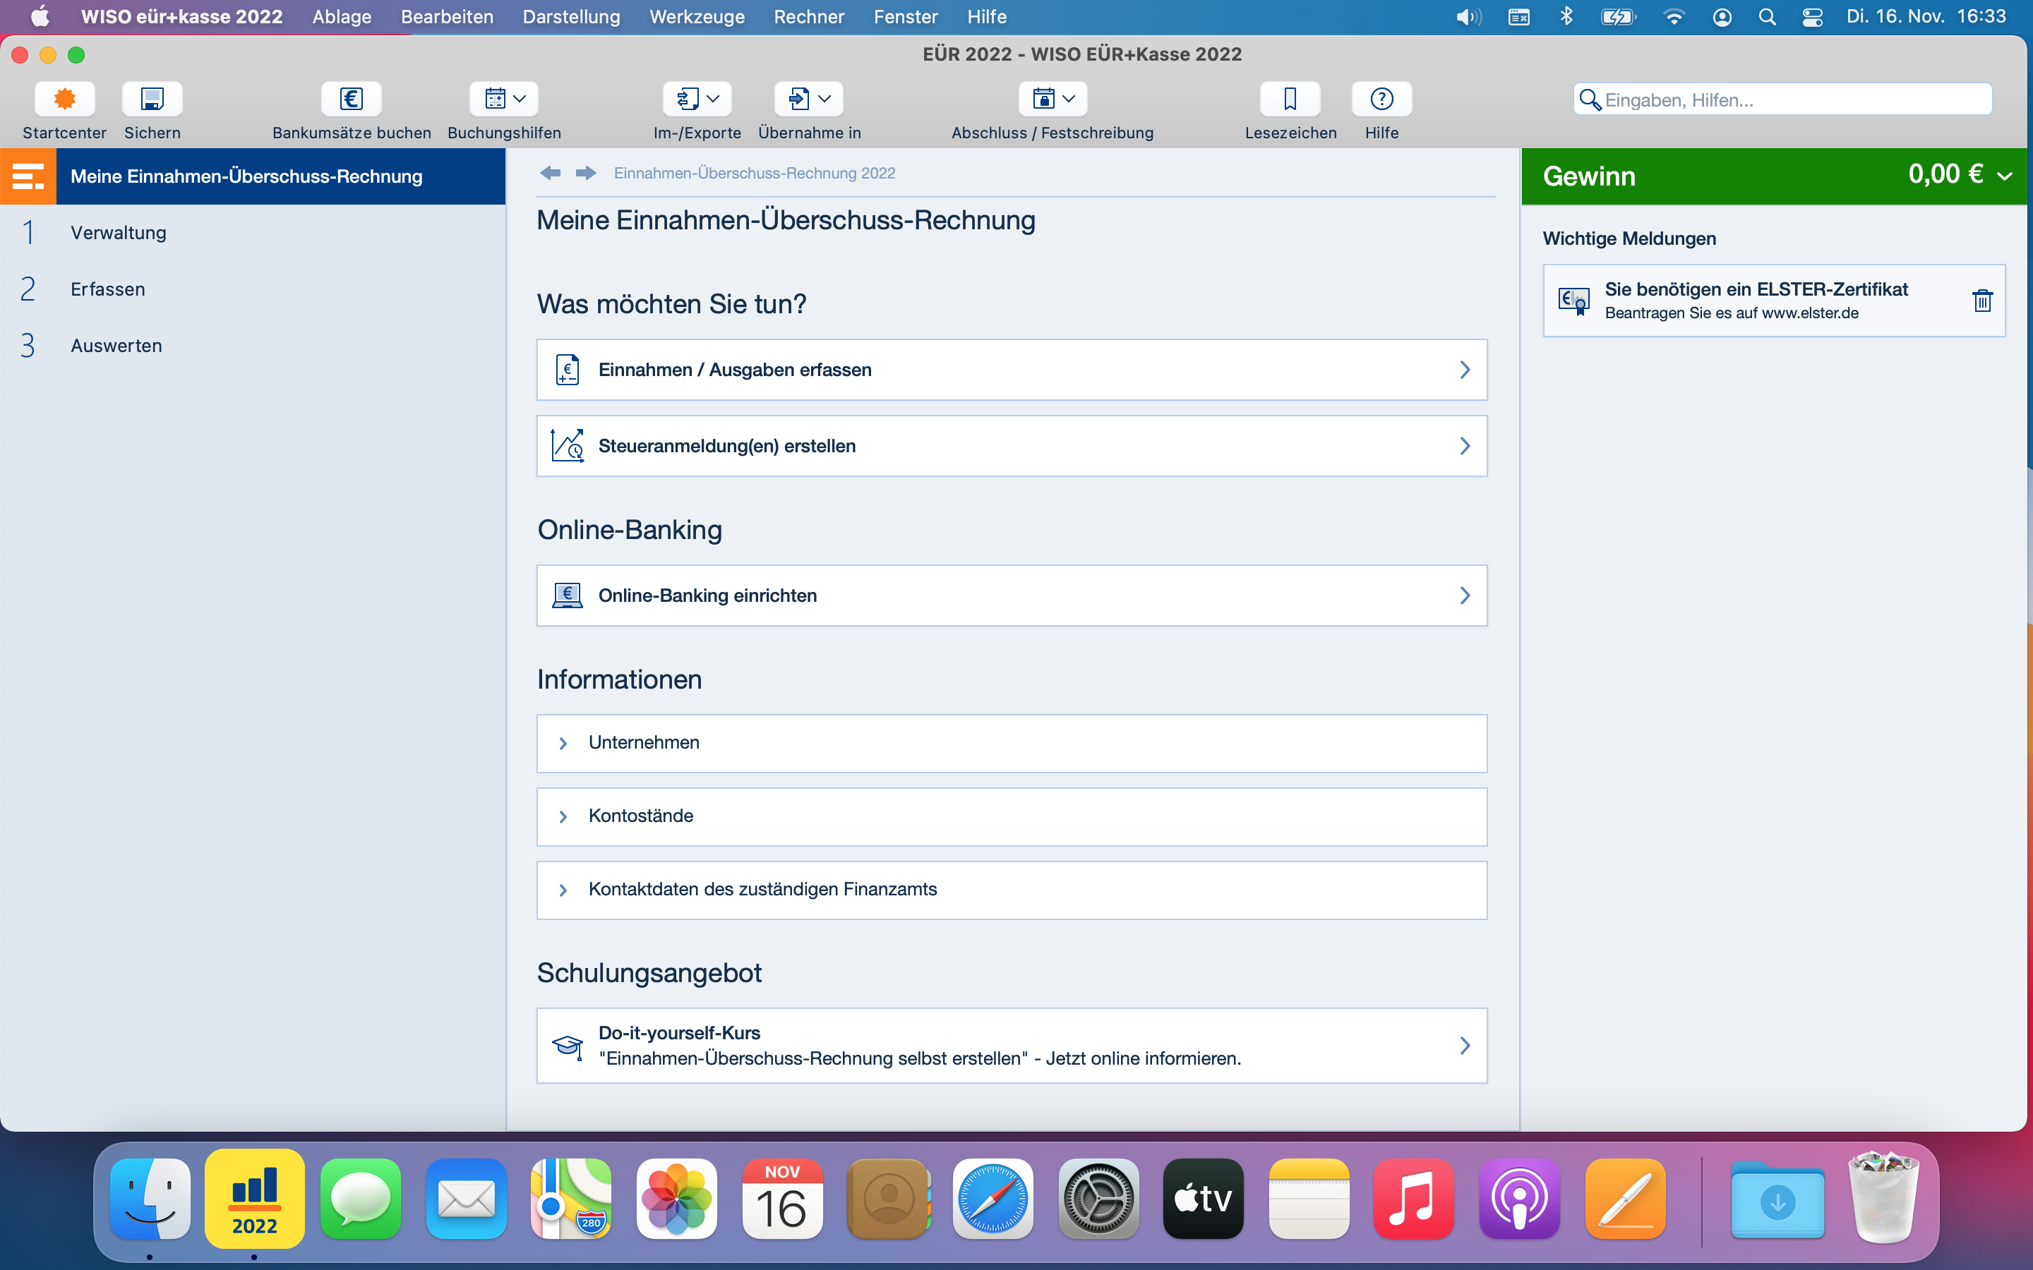Click the volume icon in menu bar
The width and height of the screenshot is (2033, 1270).
pyautogui.click(x=1468, y=17)
